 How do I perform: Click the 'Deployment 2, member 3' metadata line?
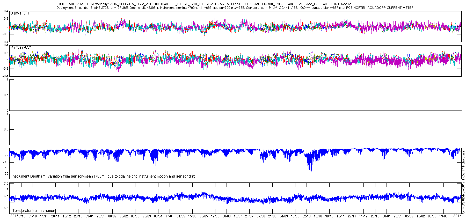pyautogui.click(x=235, y=8)
